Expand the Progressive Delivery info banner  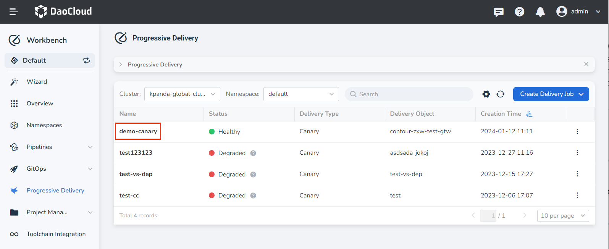click(121, 65)
